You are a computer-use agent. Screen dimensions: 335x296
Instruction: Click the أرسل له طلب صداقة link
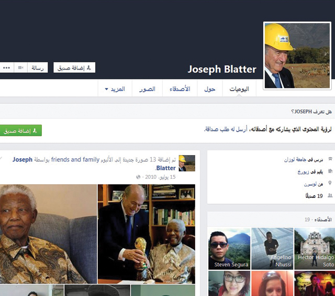(226, 129)
